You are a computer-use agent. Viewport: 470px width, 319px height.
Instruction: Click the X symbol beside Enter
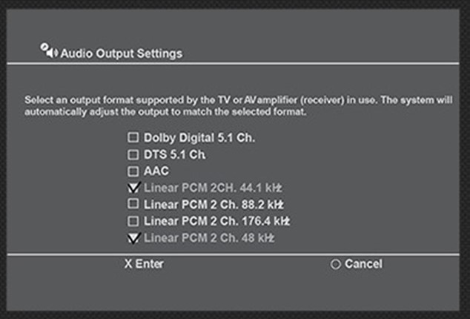128,264
